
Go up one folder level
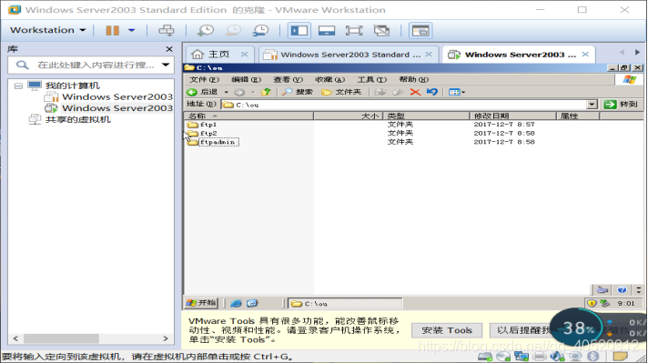(x=266, y=92)
